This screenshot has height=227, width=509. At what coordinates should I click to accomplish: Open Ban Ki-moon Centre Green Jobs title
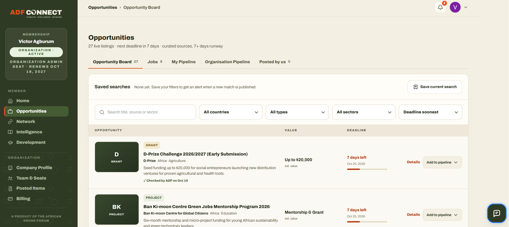point(206,207)
